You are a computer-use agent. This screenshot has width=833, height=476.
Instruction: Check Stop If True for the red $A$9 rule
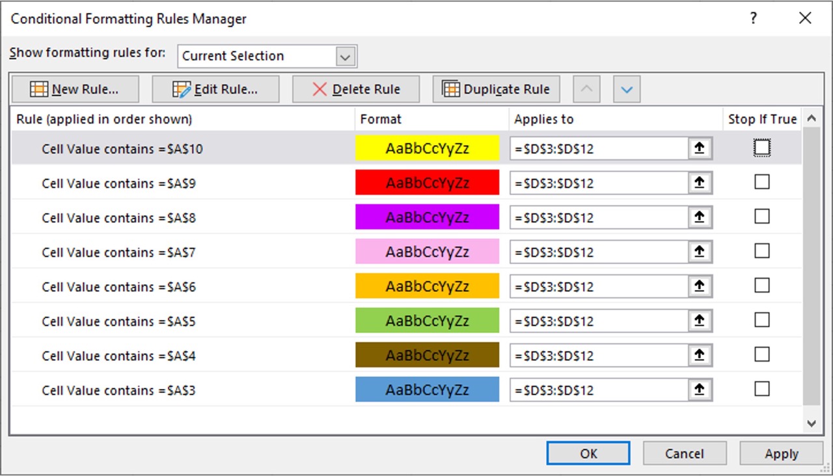(761, 182)
